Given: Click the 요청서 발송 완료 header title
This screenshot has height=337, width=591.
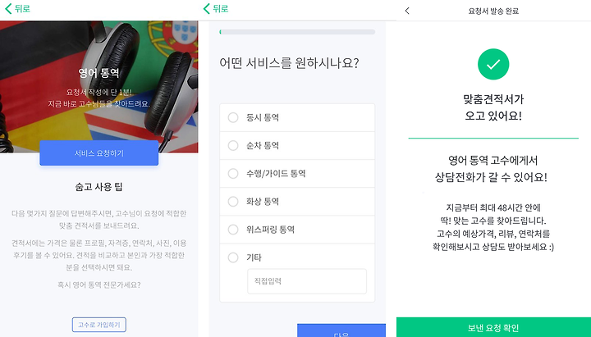Looking at the screenshot, I should 493,11.
